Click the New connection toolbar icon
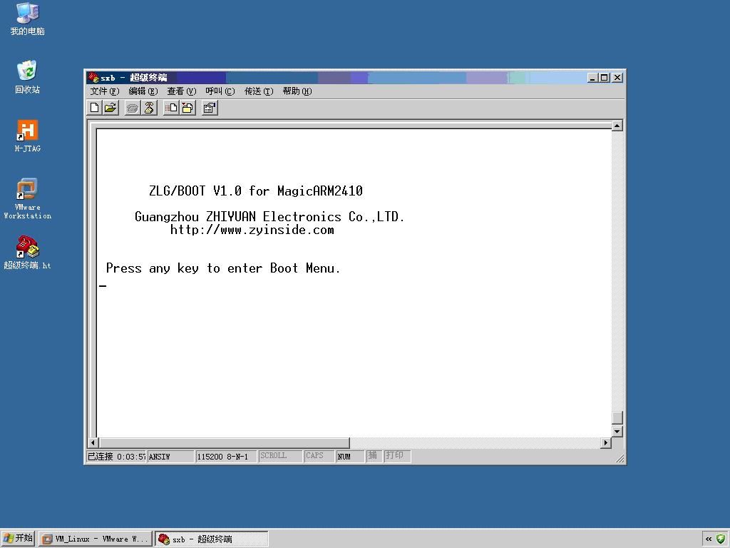 (x=95, y=108)
